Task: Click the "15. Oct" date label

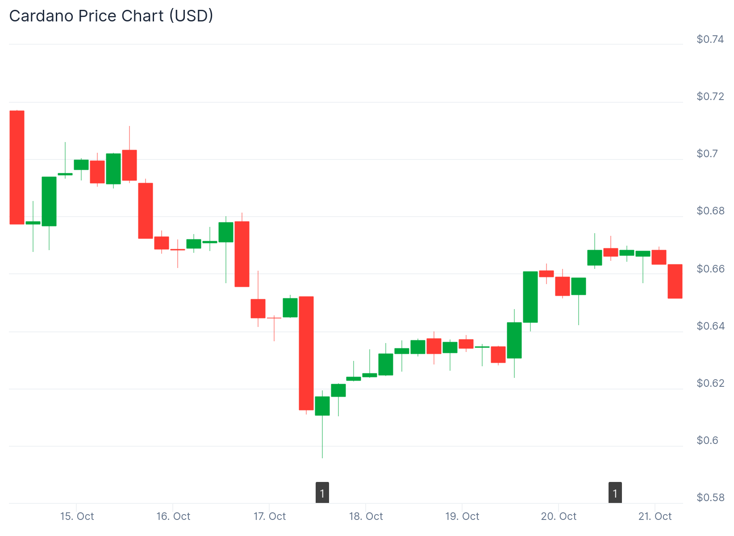Action: [x=77, y=516]
